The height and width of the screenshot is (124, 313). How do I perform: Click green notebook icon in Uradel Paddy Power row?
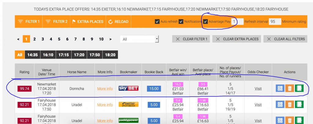299,121
